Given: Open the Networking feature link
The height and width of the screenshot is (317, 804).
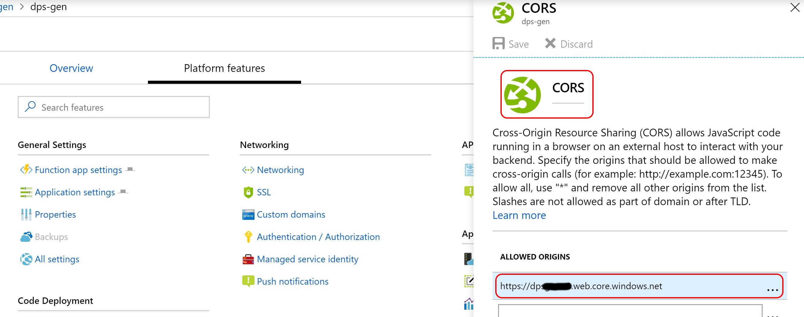Looking at the screenshot, I should [x=280, y=170].
